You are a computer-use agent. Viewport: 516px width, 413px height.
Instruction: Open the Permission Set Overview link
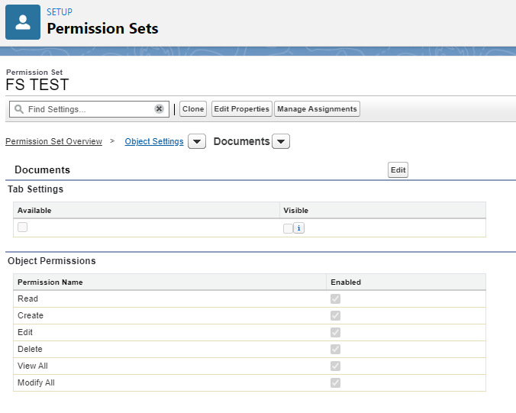[x=53, y=142]
